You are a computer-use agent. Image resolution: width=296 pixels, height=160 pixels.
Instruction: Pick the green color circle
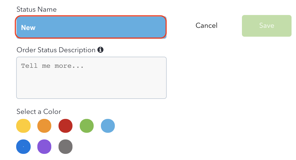tap(87, 126)
